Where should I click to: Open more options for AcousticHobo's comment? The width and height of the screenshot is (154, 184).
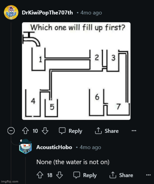point(148,175)
